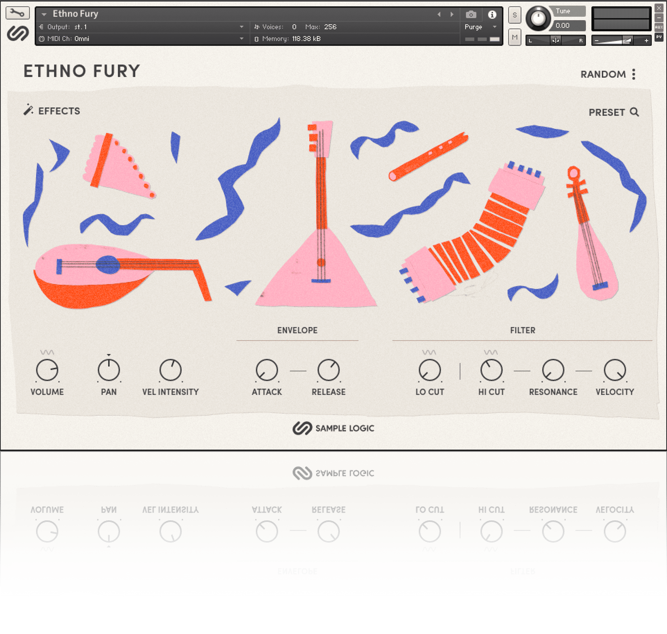Expand the MIDI Ch Omni dropdown

tap(242, 39)
